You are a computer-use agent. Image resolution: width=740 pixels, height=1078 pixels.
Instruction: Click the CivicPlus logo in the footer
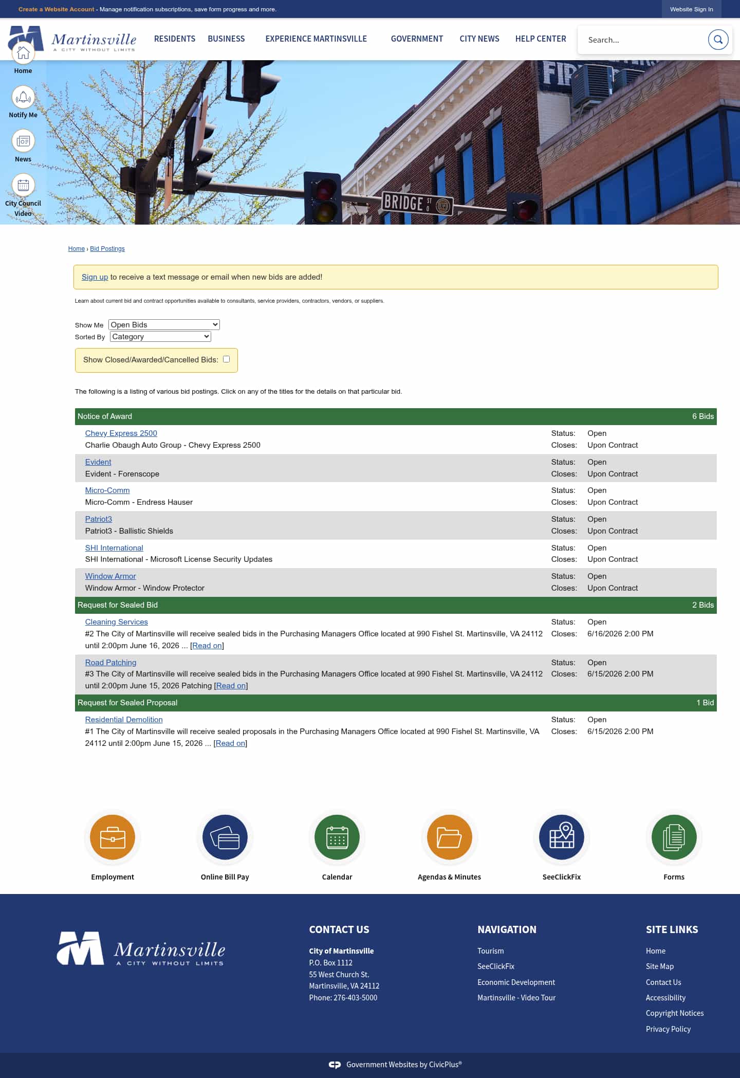tap(335, 1065)
